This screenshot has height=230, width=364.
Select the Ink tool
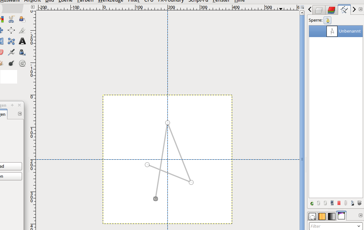tap(22, 52)
